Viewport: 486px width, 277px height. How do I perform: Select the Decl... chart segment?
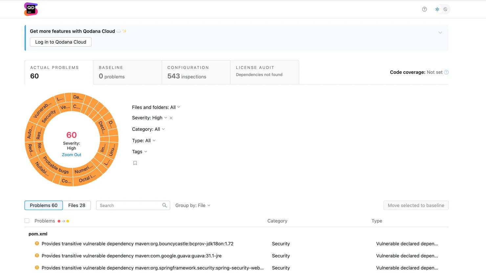point(102,127)
